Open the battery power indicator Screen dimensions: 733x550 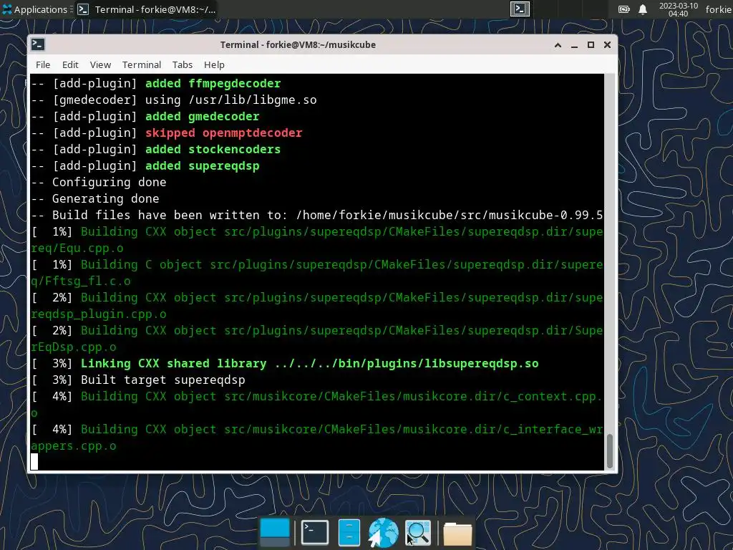click(623, 9)
